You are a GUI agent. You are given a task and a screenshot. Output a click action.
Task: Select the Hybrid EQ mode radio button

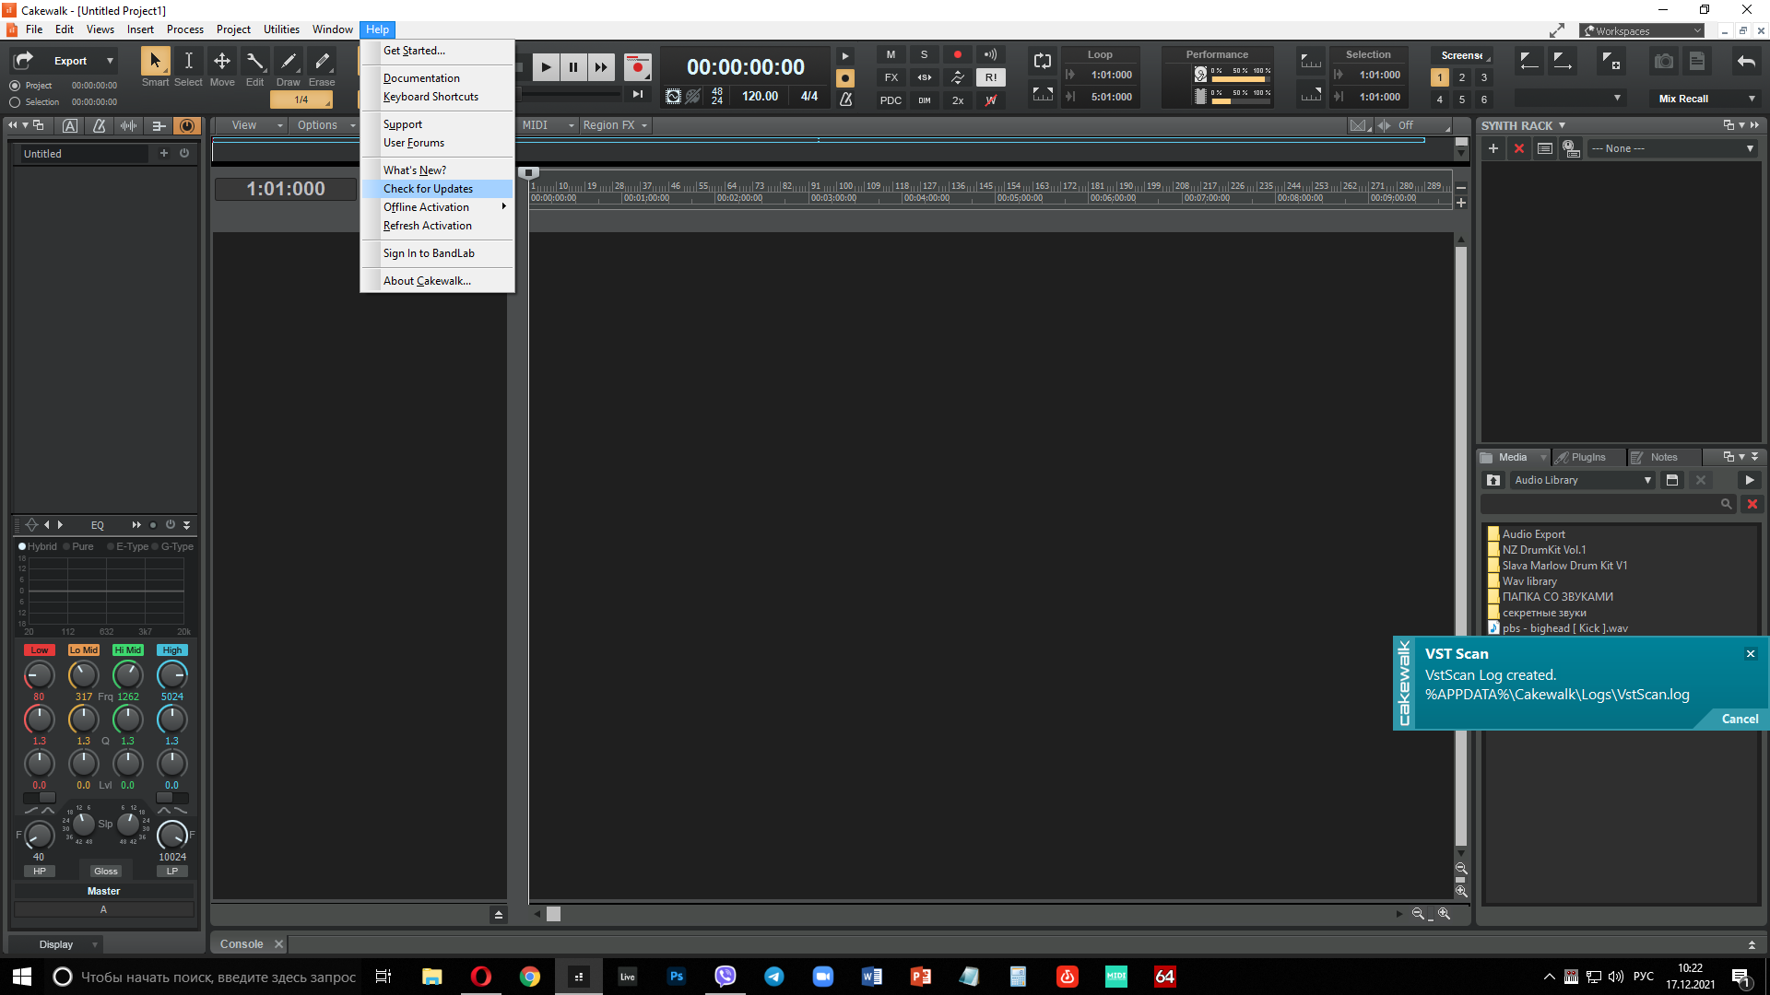[22, 546]
